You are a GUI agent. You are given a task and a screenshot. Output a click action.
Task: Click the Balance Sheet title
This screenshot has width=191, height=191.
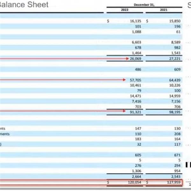click(24, 4)
